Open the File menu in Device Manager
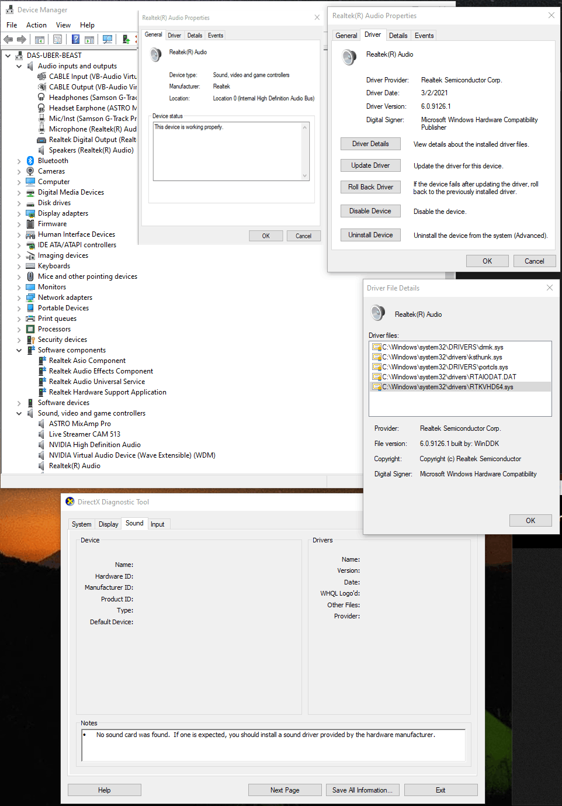Image resolution: width=562 pixels, height=806 pixels. pos(12,25)
